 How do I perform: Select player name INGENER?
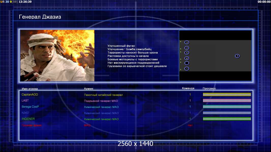(28, 119)
